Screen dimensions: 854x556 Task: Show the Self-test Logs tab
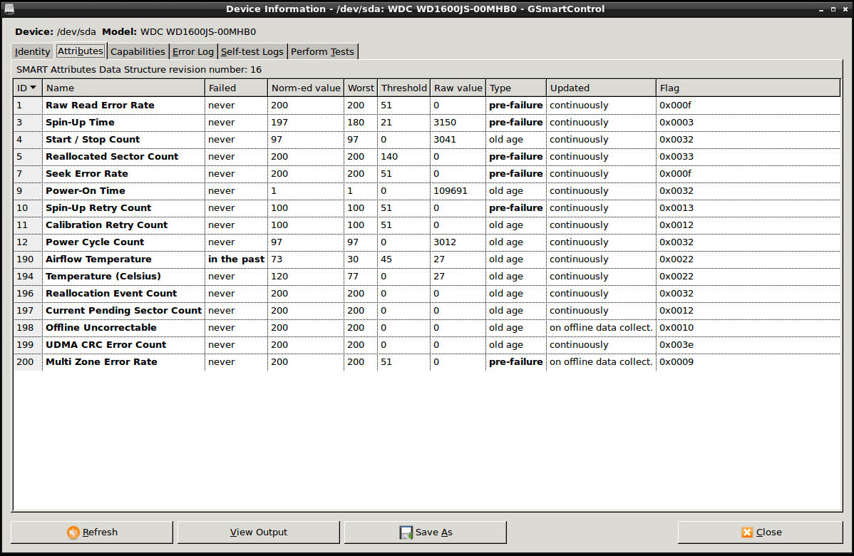252,51
